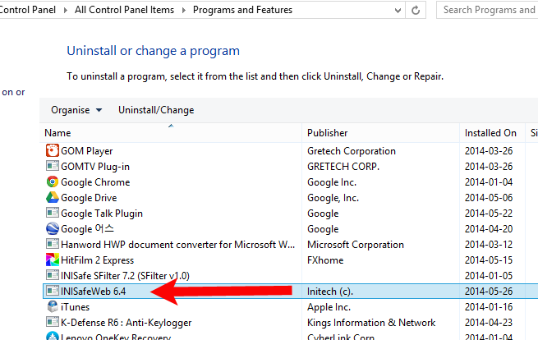Click Initech (c). publisher cell
Screen dimensions: 538x340
pyautogui.click(x=330, y=292)
